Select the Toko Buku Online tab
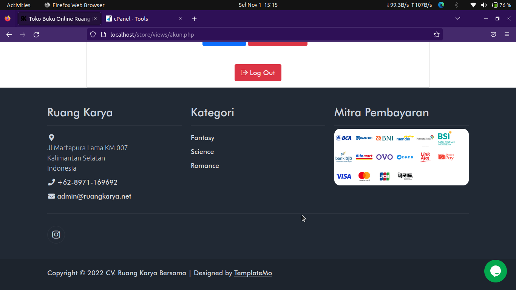This screenshot has width=516, height=290. pos(59,19)
